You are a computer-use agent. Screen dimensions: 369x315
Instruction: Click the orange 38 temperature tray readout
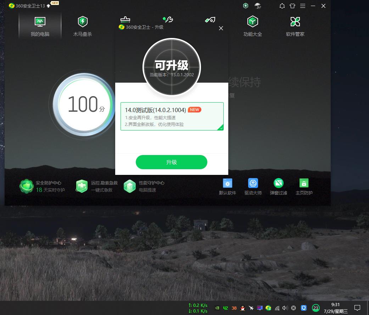click(234, 308)
